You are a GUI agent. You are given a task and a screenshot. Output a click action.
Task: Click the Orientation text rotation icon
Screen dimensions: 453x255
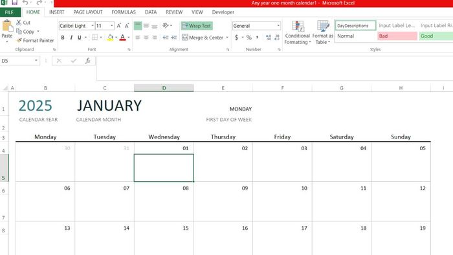tap(166, 25)
